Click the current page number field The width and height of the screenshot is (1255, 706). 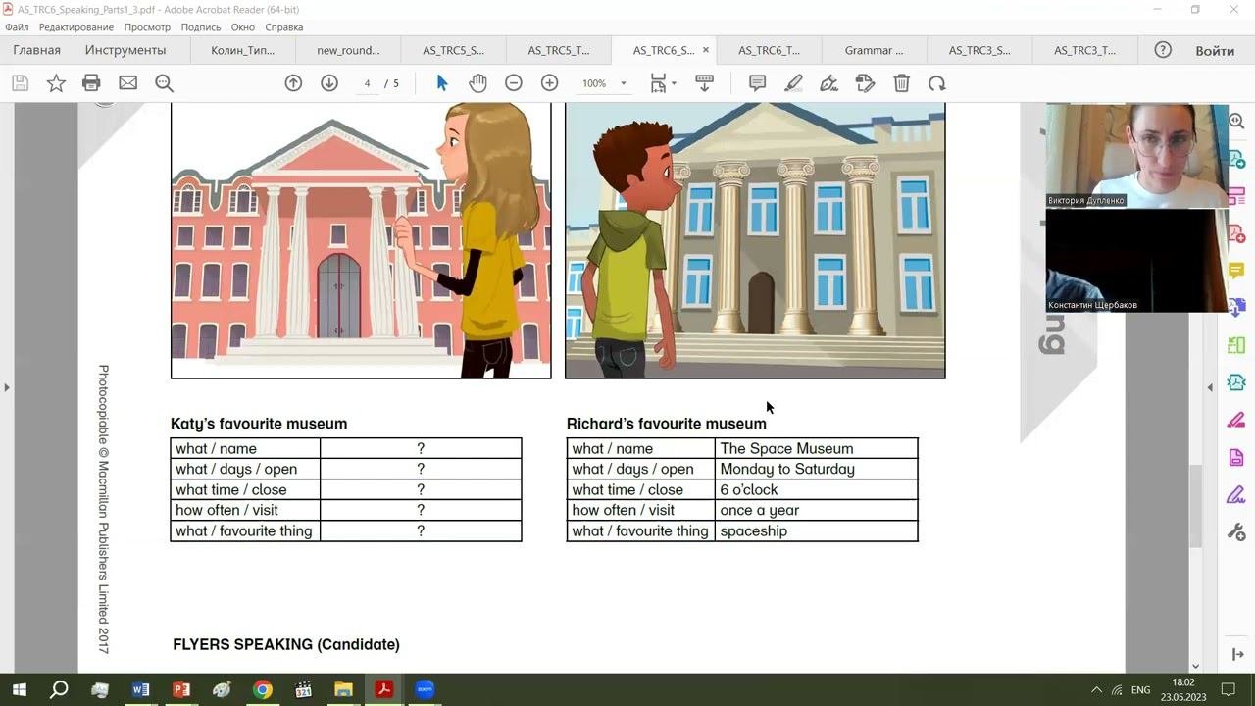pos(367,83)
